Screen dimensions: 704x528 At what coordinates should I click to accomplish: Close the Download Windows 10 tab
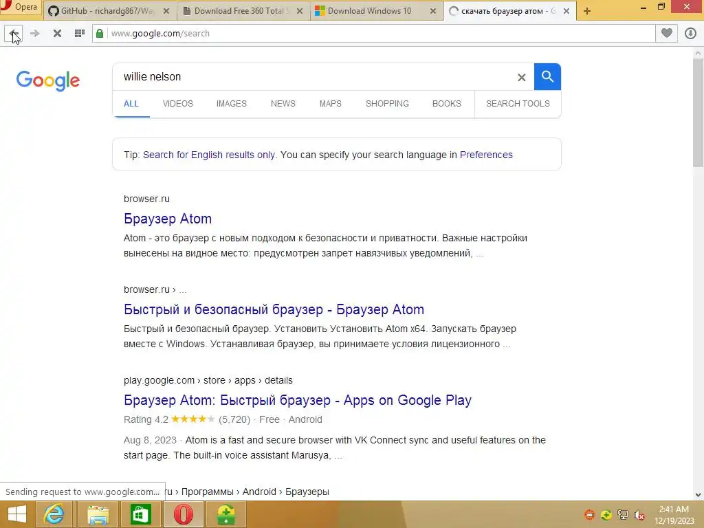433,11
